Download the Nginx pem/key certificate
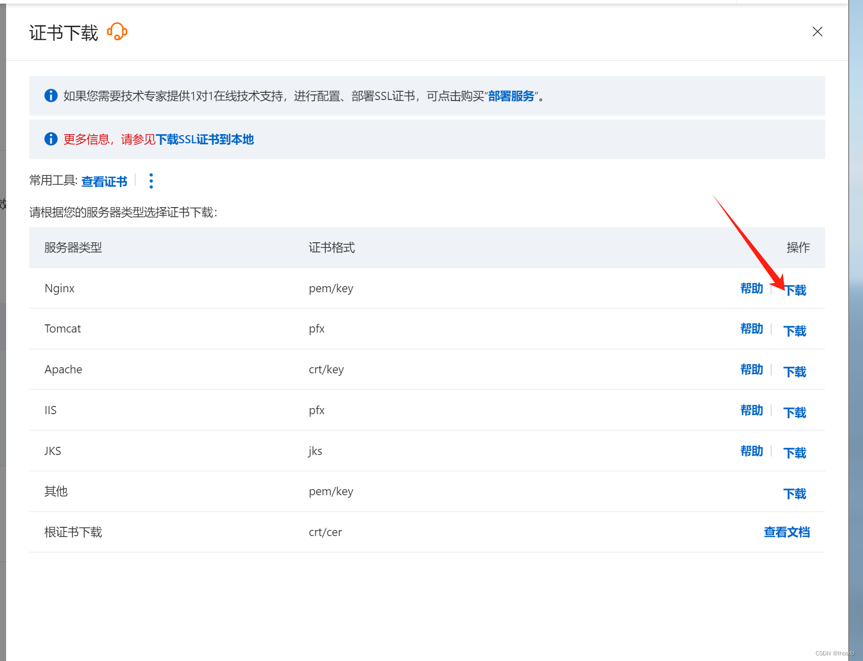This screenshot has width=863, height=661. [795, 290]
